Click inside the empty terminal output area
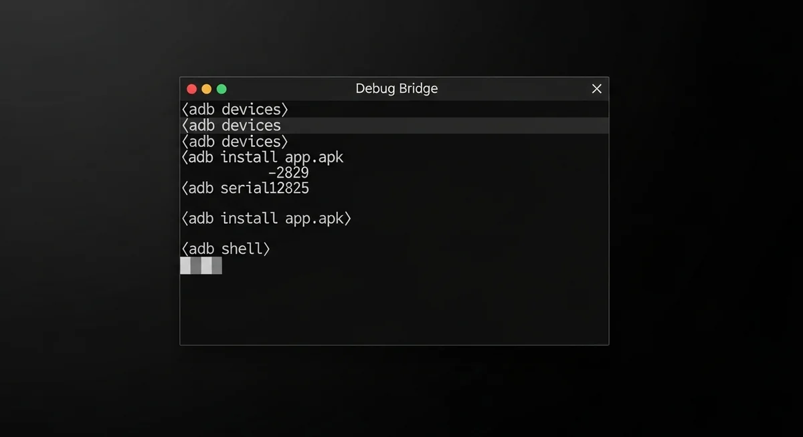The width and height of the screenshot is (803, 437). (395, 307)
